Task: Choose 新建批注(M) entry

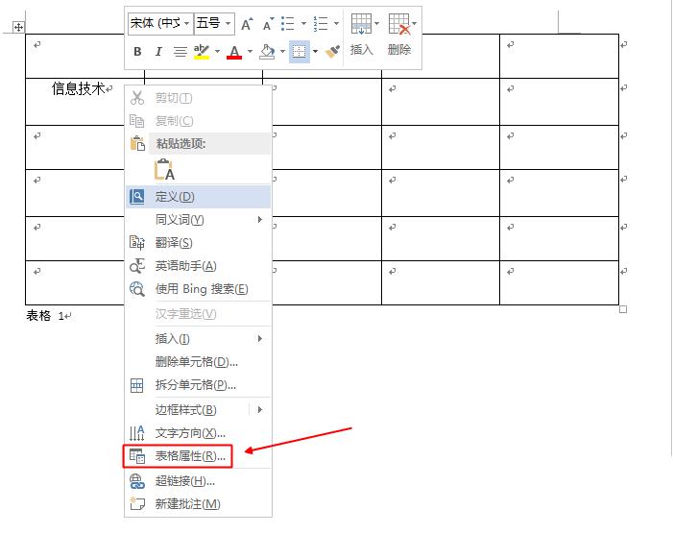Action: 199,504
